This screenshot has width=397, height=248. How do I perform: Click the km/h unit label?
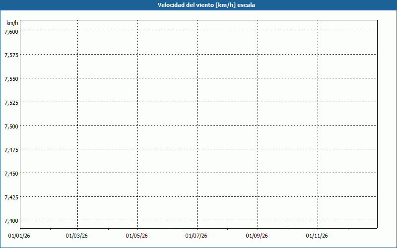(x=12, y=23)
